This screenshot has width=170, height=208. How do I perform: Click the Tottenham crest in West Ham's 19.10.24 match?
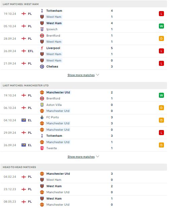42,11
